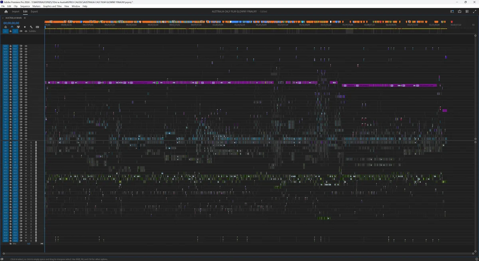
Task: Click the playhead timecode 00;00;00;00
Action: [11, 23]
